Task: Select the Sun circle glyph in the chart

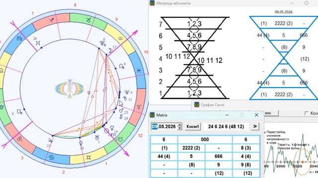Action: click(106, 131)
